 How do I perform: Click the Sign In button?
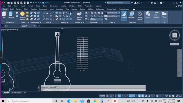click(x=138, y=3)
